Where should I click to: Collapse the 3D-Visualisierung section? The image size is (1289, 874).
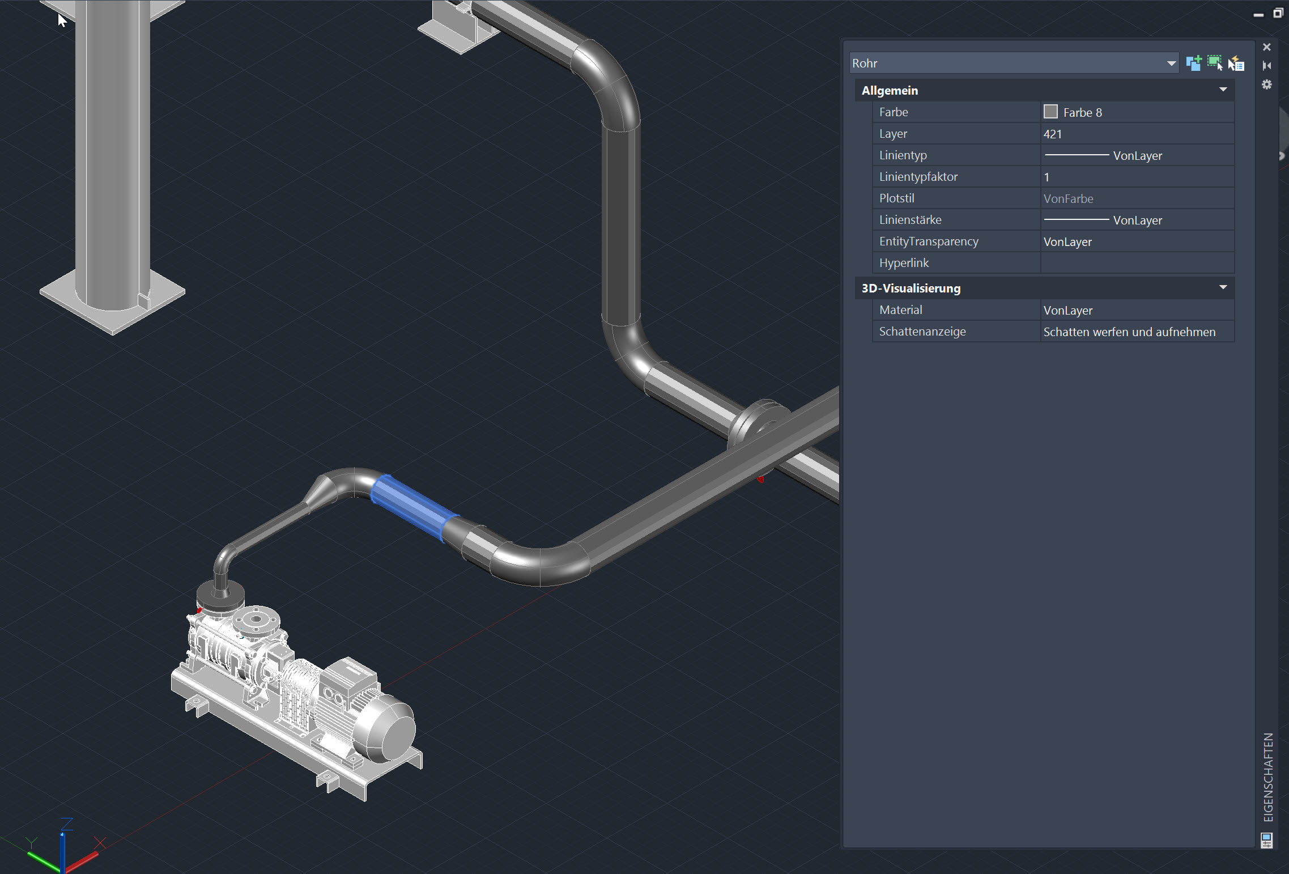(x=1222, y=288)
